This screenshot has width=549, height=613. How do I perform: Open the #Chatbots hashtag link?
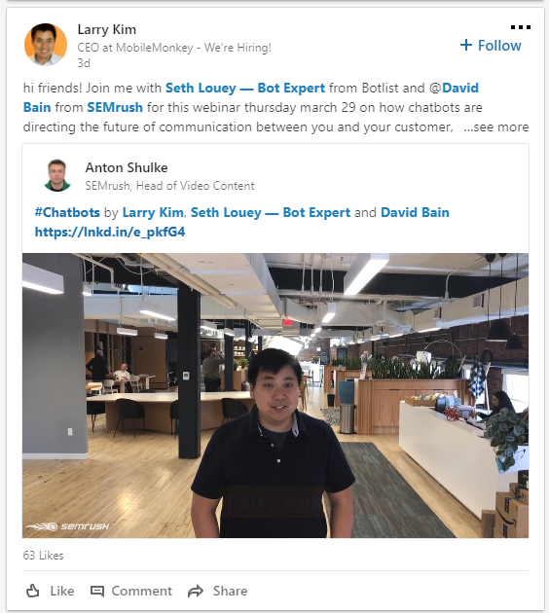(67, 212)
